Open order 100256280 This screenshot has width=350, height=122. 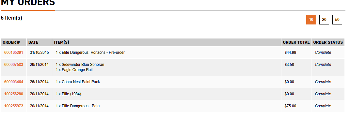(13, 94)
